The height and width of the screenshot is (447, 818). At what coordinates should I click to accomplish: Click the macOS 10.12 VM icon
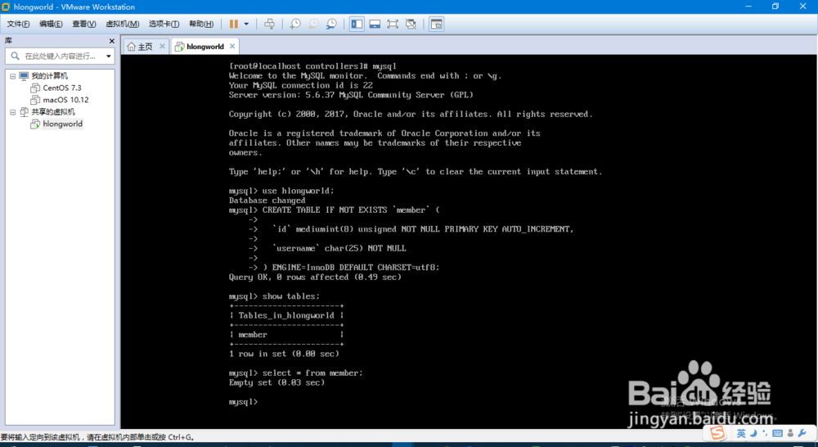click(35, 100)
